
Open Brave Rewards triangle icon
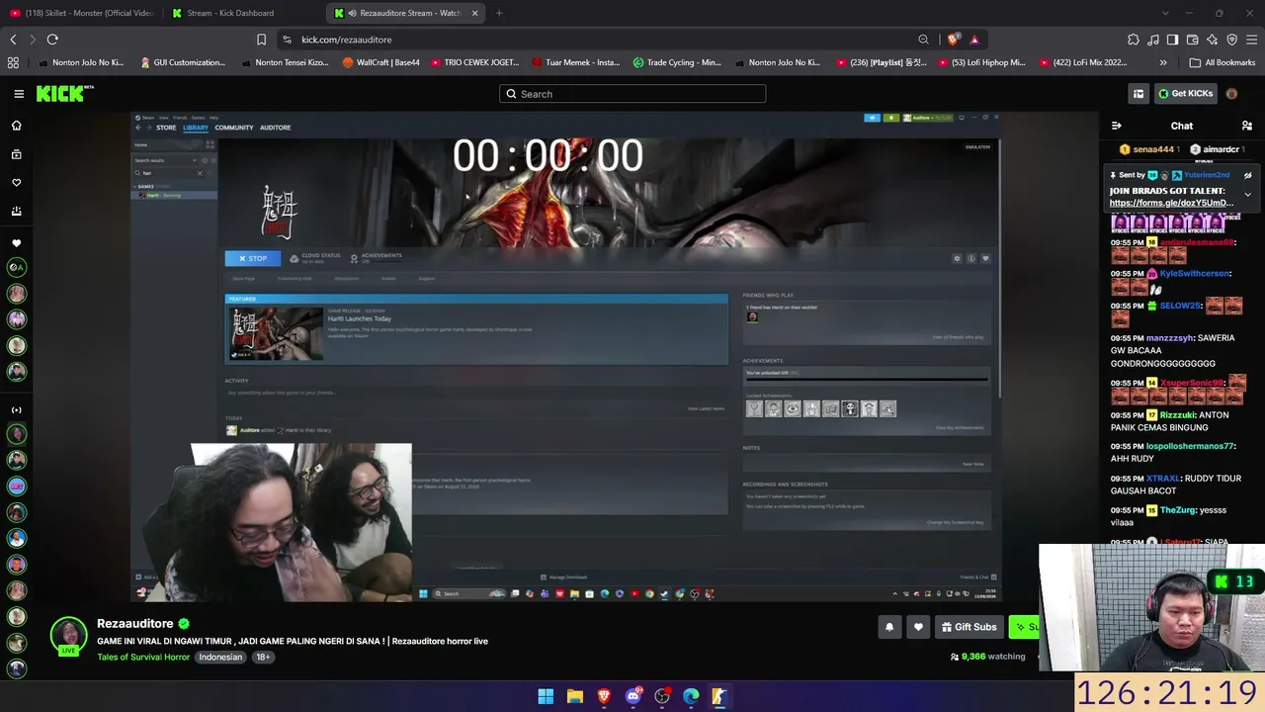point(974,40)
